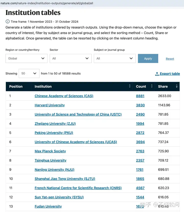Select Max Planck Society link
184x212 pixels.
coord(50,151)
